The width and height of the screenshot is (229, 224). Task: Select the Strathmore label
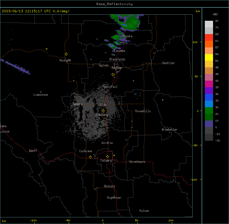[137, 162]
